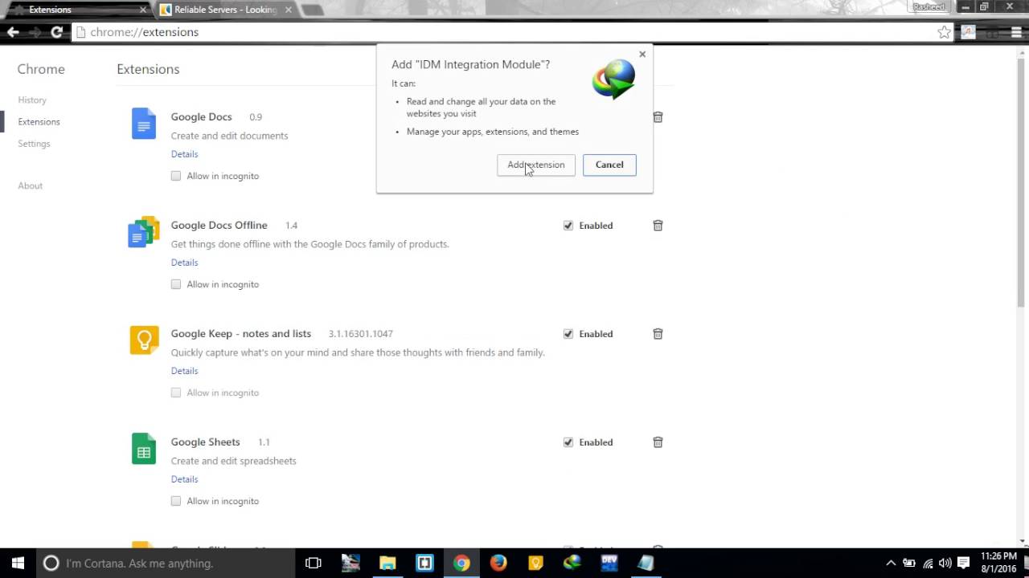Screen dimensions: 1029x578
Task: Click the Google Sheets green icon
Action: pyautogui.click(x=144, y=449)
